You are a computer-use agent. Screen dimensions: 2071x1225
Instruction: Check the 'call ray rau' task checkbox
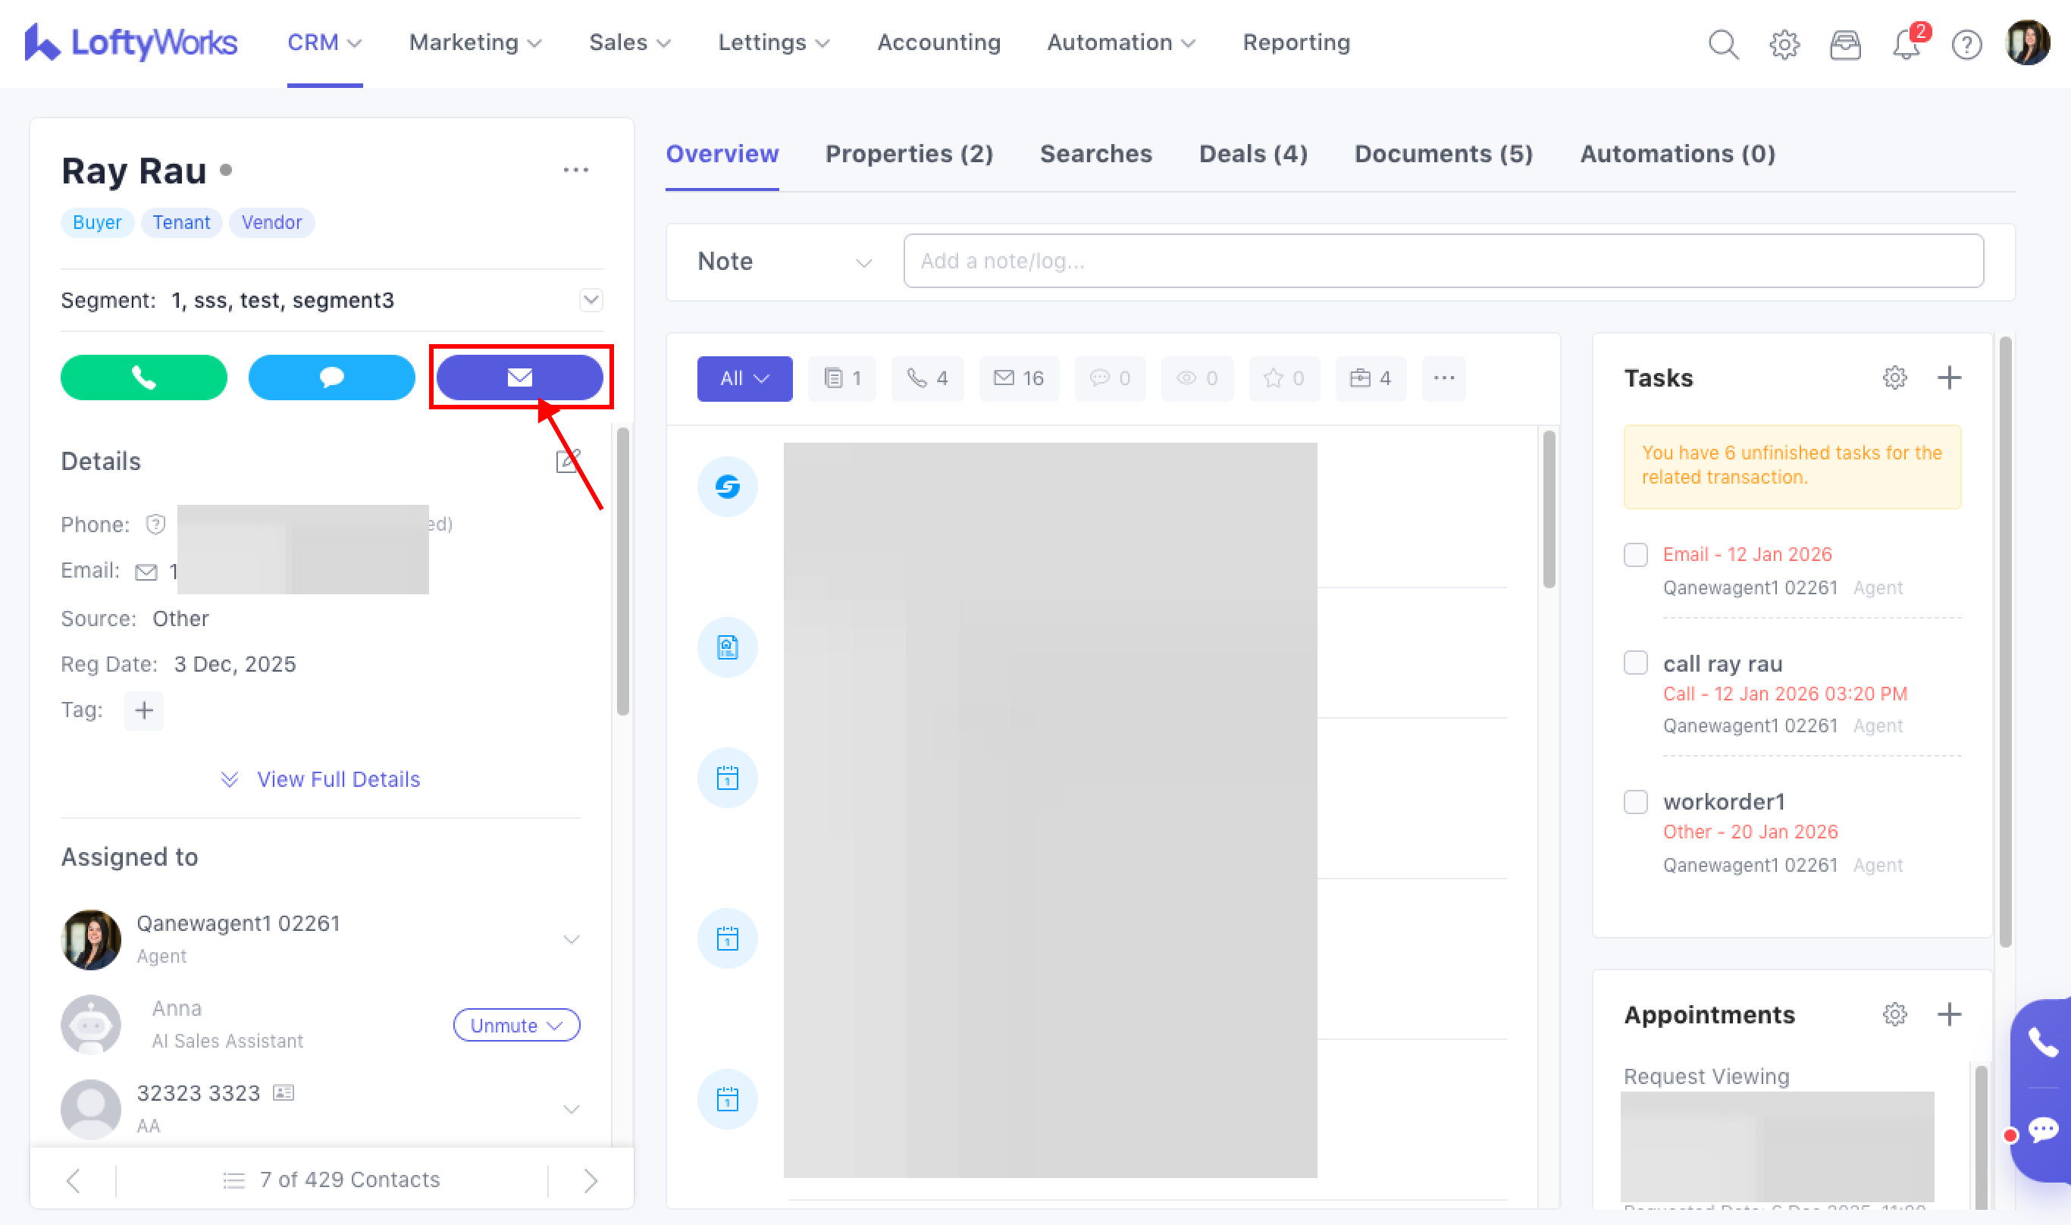[1635, 663]
